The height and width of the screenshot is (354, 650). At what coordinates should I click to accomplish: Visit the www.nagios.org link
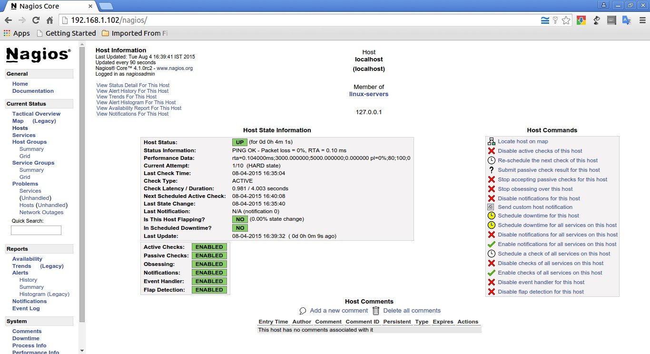(175, 68)
